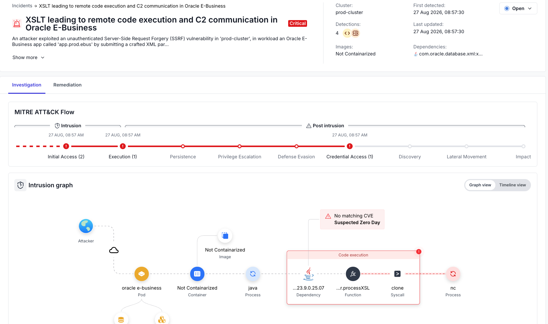Image resolution: width=548 pixels, height=324 pixels.
Task: Select the processXSL Function node
Action: [x=353, y=274]
